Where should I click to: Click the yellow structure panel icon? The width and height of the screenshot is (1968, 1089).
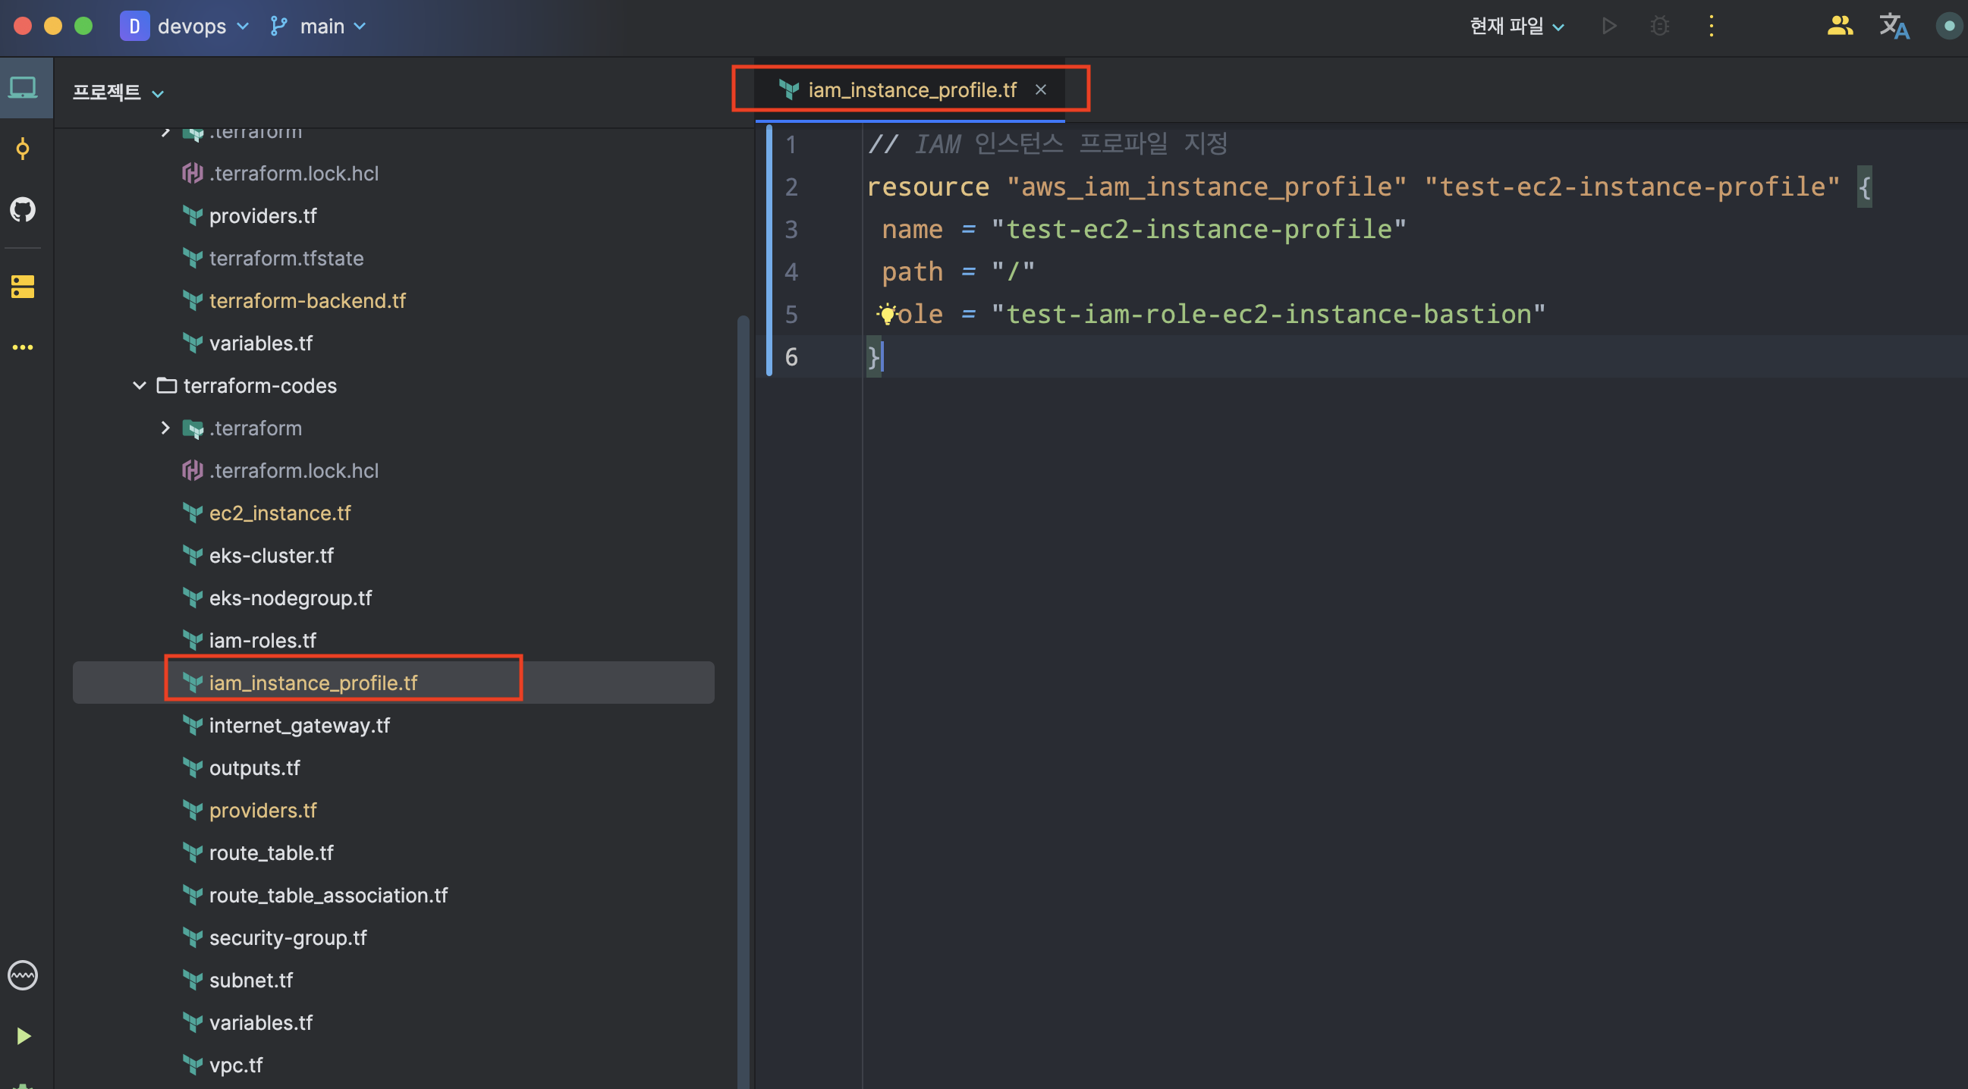click(23, 287)
